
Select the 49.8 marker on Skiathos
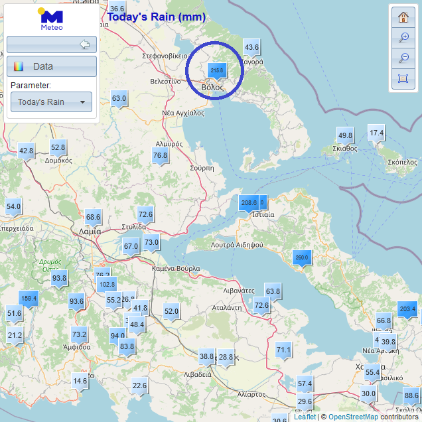(x=345, y=135)
